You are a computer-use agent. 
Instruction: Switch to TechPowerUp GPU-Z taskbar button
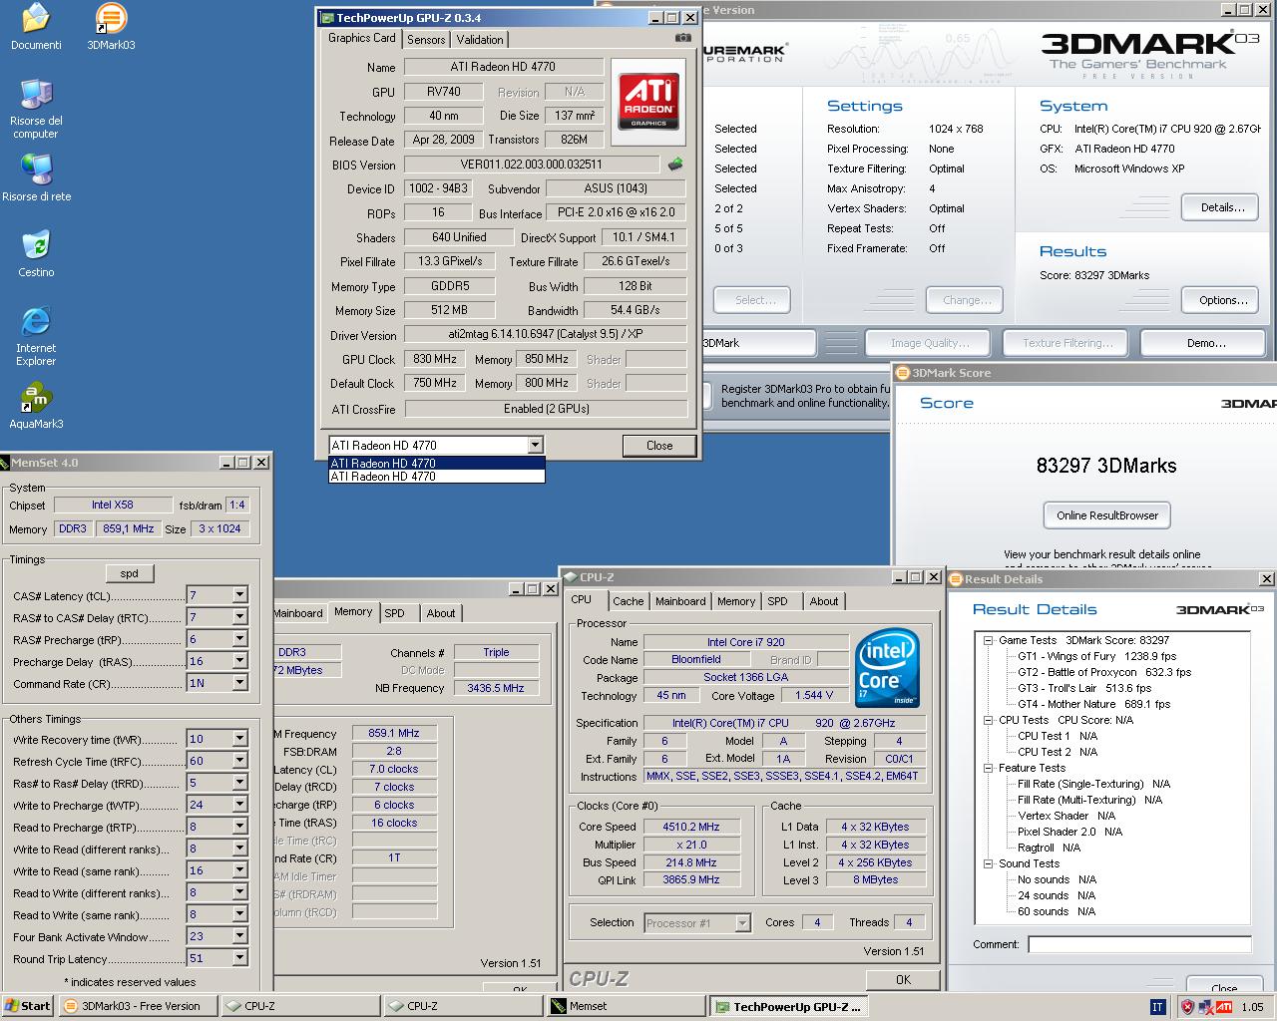(789, 1006)
